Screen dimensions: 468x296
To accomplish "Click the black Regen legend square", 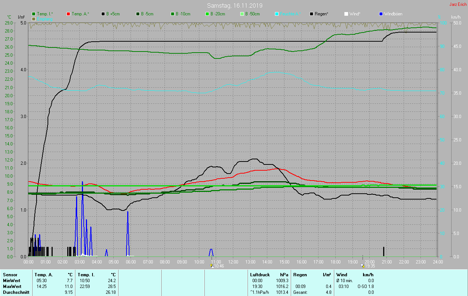I will (x=312, y=14).
